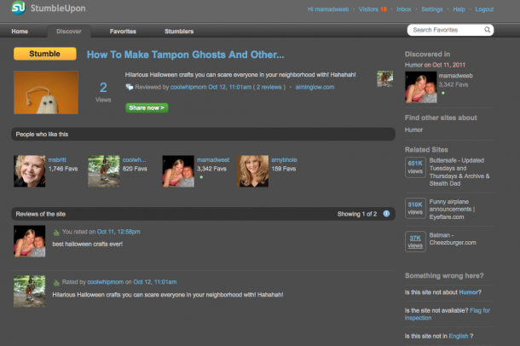
Task: Open your avatar beside You rated review
Action: coord(30,241)
